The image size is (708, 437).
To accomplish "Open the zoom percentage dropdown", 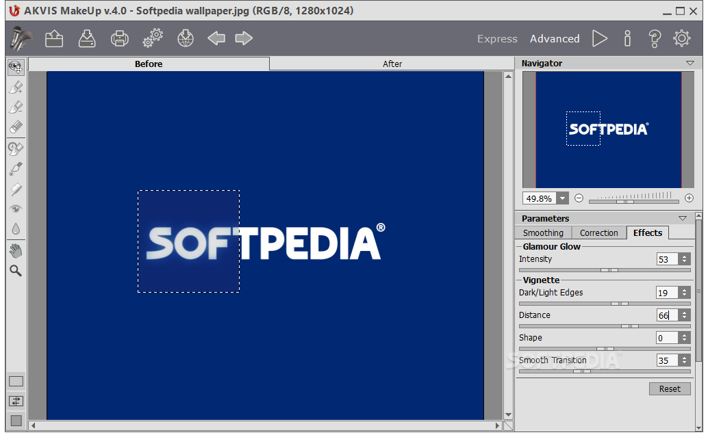I will (563, 198).
